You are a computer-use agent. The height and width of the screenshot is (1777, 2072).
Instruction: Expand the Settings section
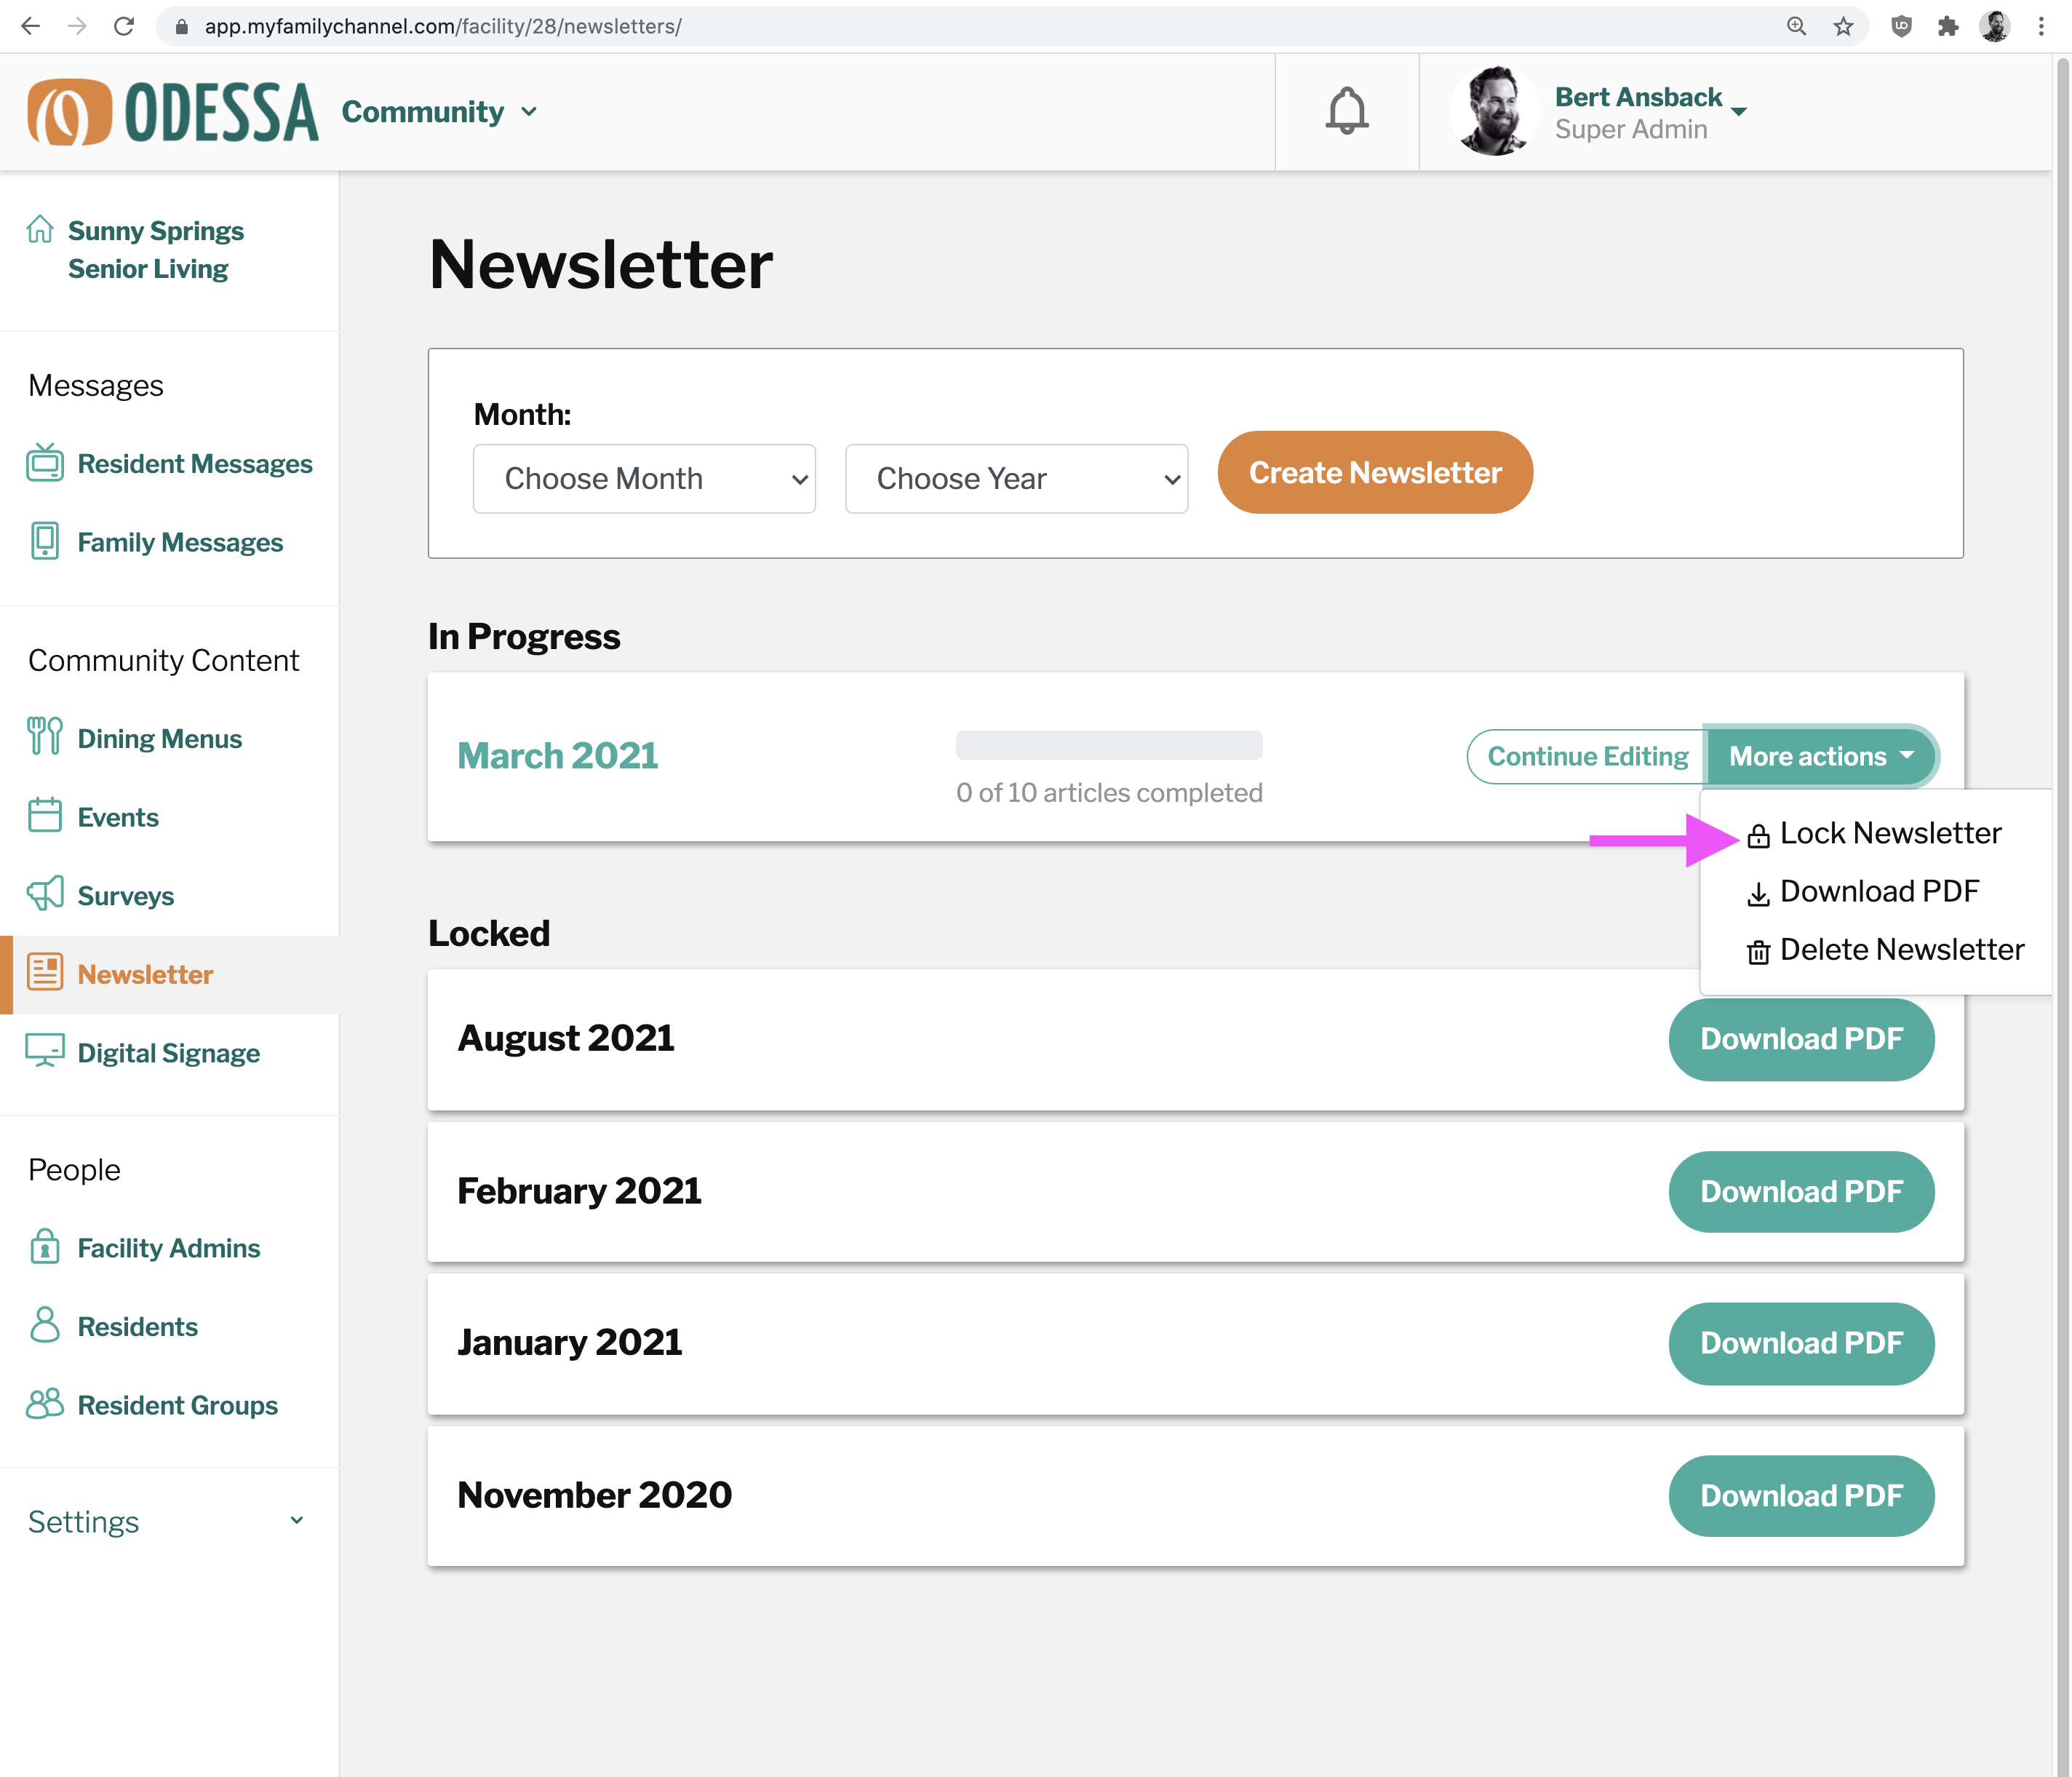pyautogui.click(x=167, y=1521)
